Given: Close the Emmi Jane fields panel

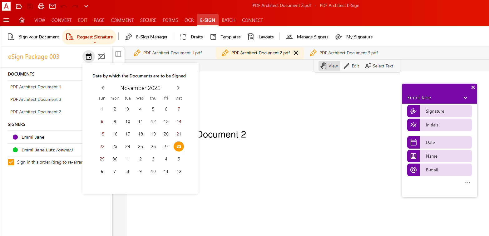Looking at the screenshot, I should tap(473, 87).
